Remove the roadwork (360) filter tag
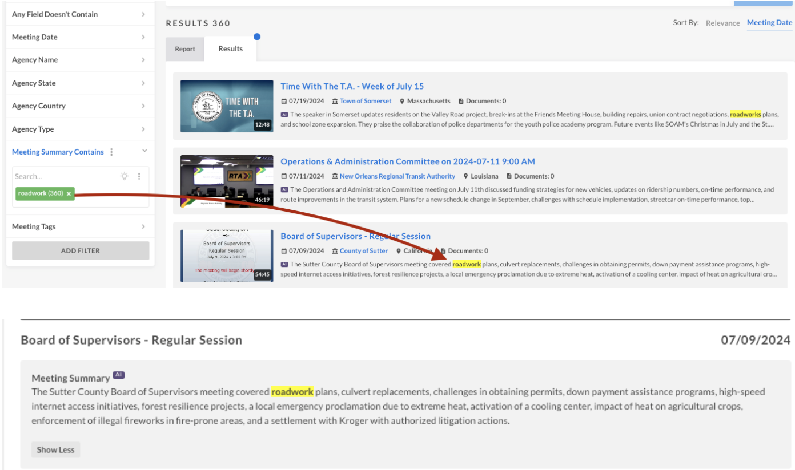The width and height of the screenshot is (795, 470). pos(69,193)
